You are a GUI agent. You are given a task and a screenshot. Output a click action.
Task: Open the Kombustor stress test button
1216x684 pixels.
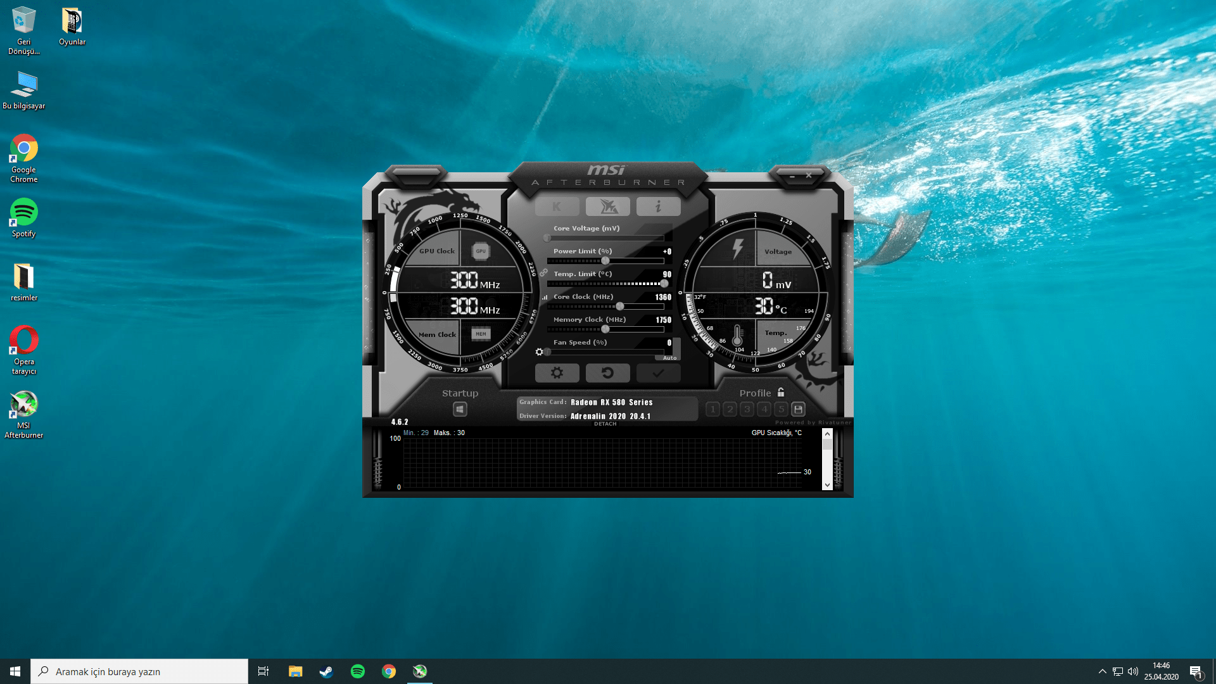(x=557, y=206)
